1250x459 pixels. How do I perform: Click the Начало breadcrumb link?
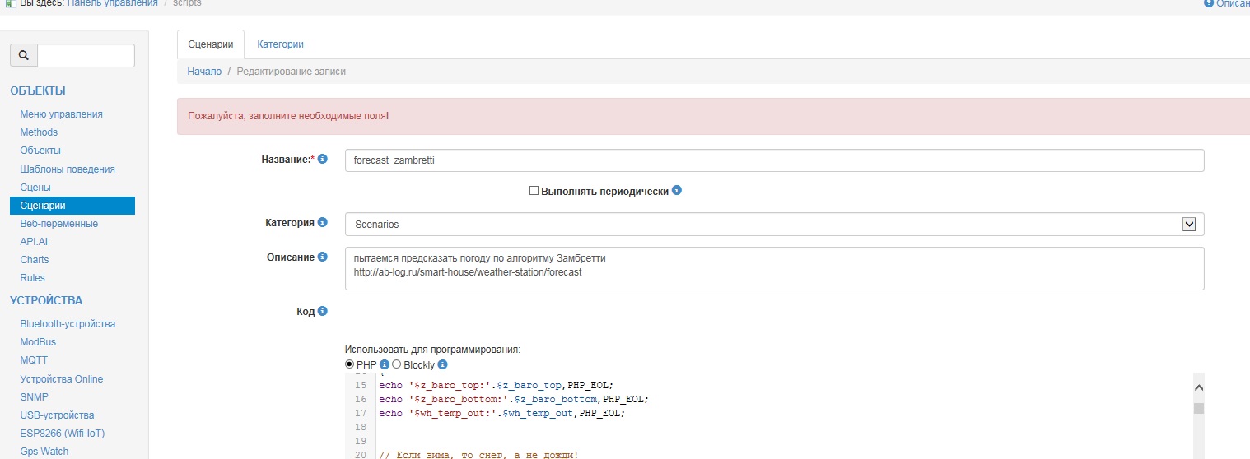pos(204,72)
